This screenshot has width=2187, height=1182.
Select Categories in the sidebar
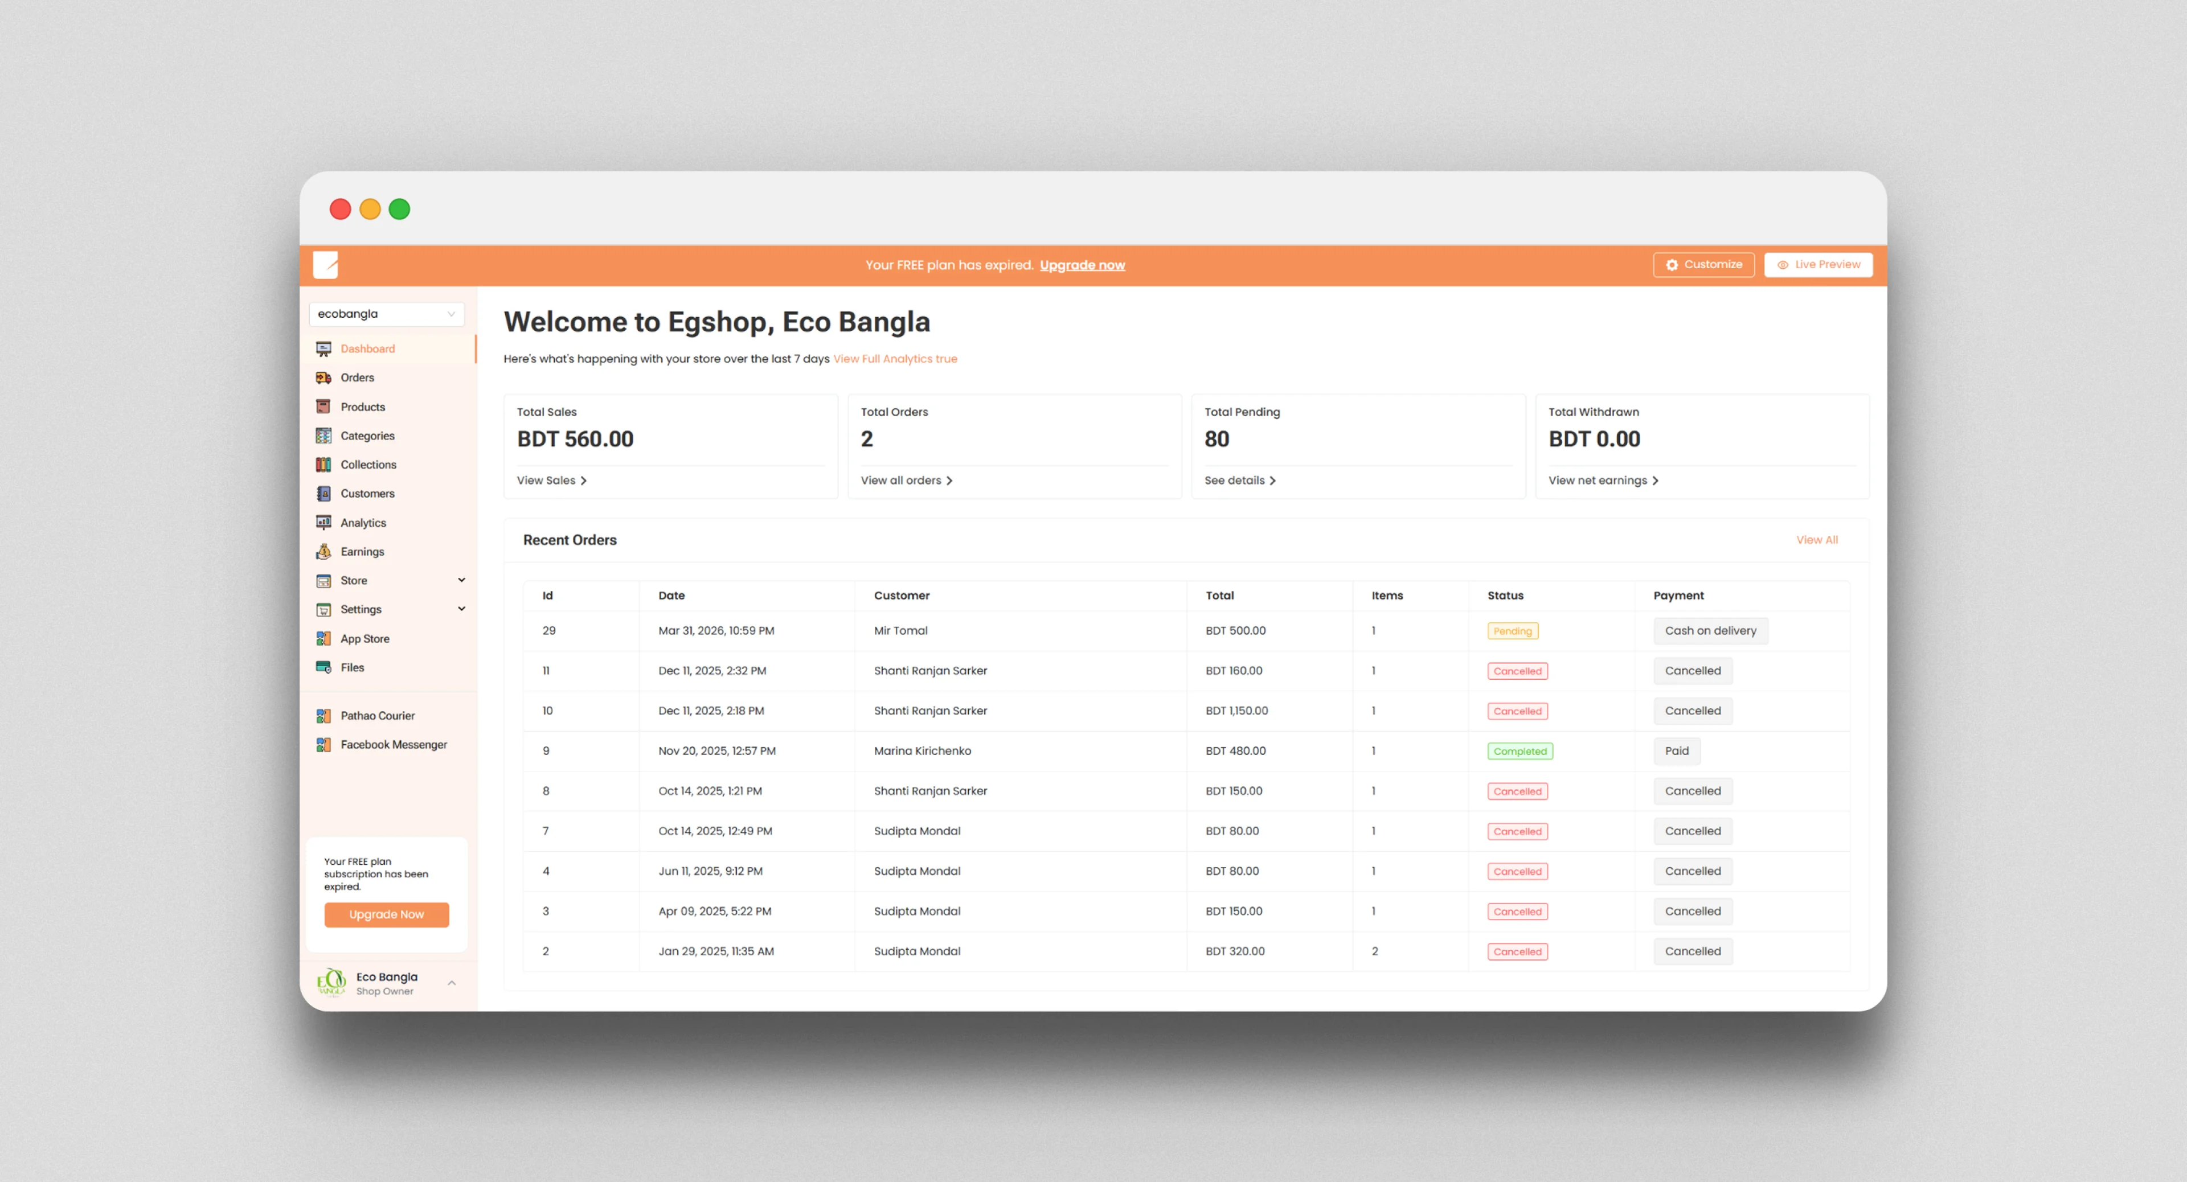388,436
